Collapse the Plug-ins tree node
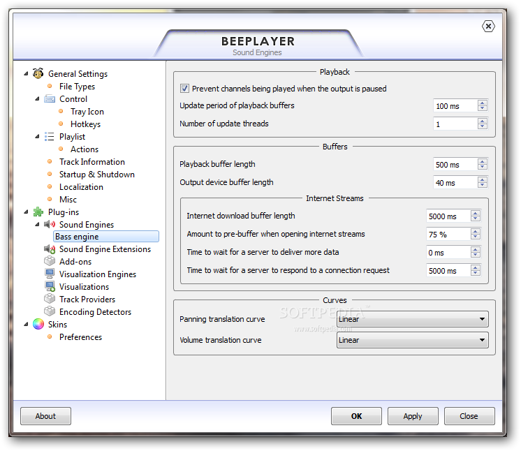 [27, 212]
